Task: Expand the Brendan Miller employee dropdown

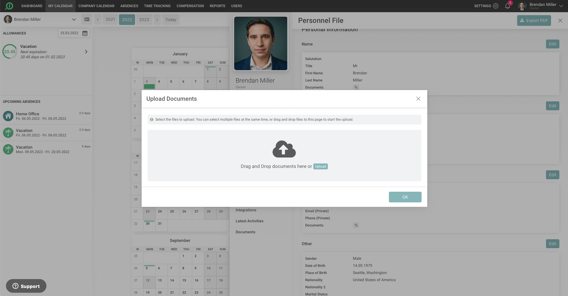Action: [x=74, y=20]
